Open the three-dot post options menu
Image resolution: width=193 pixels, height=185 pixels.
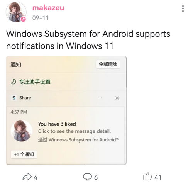[183, 8]
